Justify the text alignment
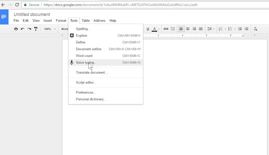Viewport: 269px width, 155px height. click(x=201, y=29)
